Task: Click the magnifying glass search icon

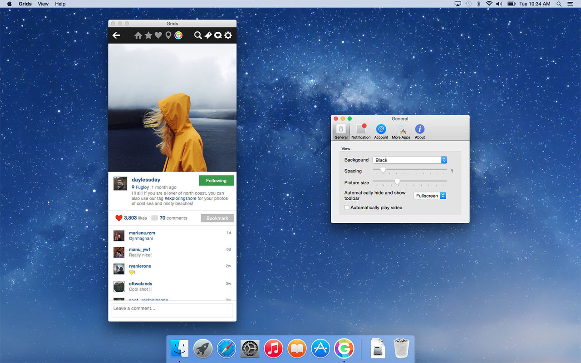Action: click(x=198, y=35)
